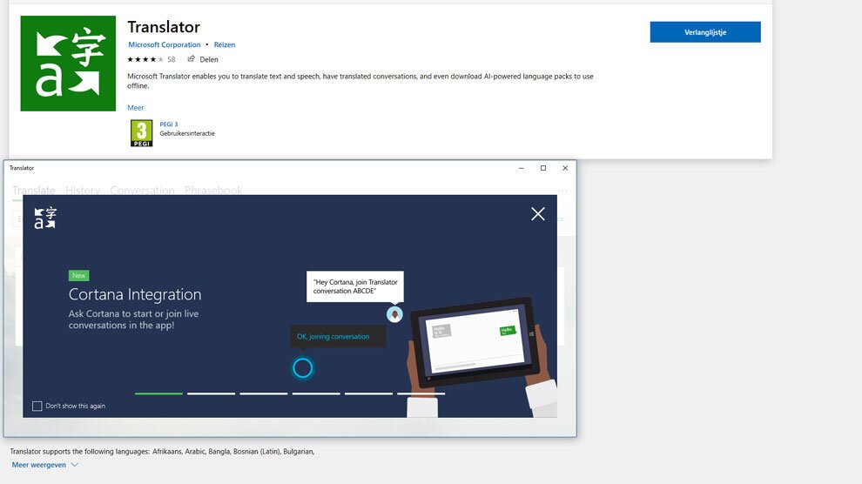Click the green Translator app logo
The width and height of the screenshot is (862, 484).
[x=68, y=64]
